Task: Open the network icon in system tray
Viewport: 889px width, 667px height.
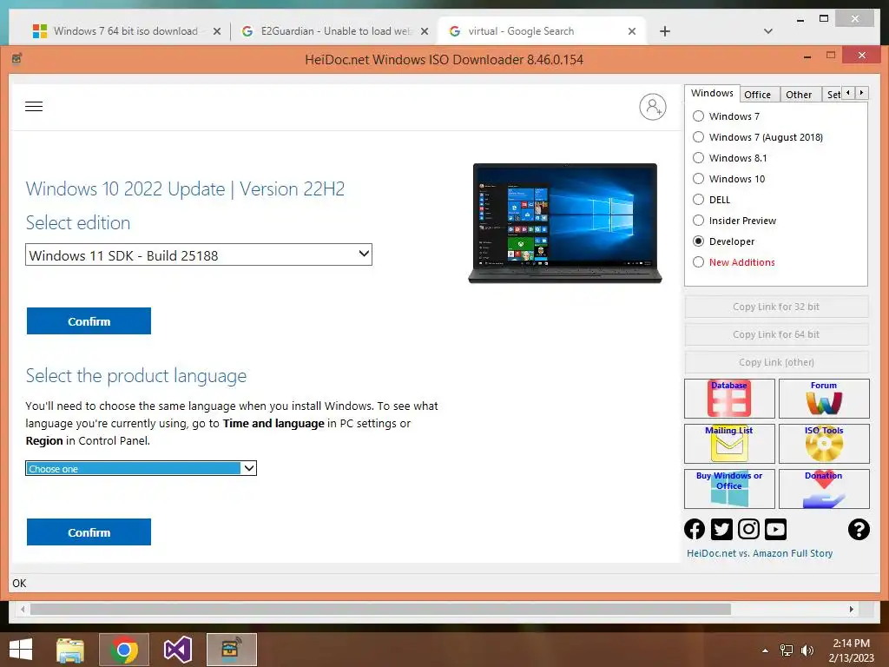Action: coord(787,650)
